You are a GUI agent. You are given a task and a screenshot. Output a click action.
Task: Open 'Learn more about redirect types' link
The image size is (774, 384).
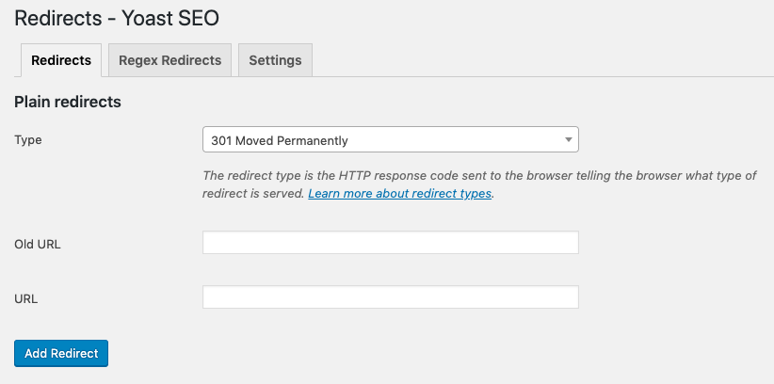399,193
